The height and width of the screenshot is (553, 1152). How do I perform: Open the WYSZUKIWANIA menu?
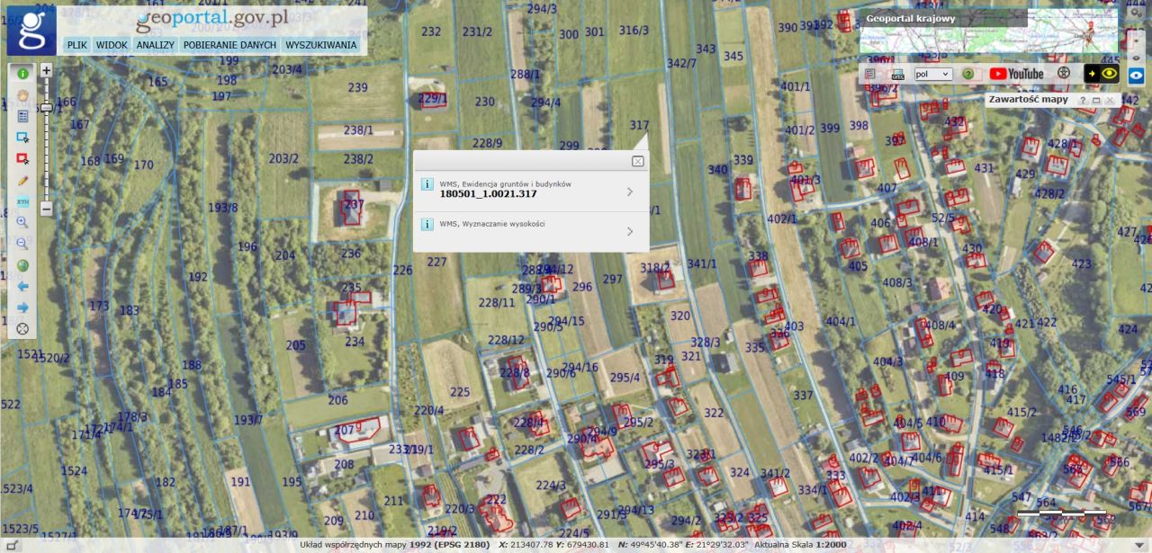point(320,45)
